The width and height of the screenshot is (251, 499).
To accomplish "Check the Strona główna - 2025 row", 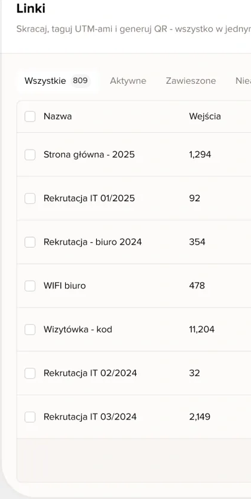I will (x=30, y=155).
